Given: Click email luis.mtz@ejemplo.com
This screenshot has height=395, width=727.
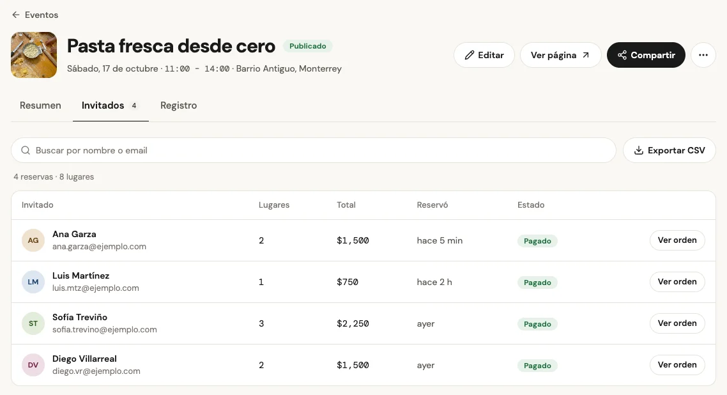Looking at the screenshot, I should (96, 288).
